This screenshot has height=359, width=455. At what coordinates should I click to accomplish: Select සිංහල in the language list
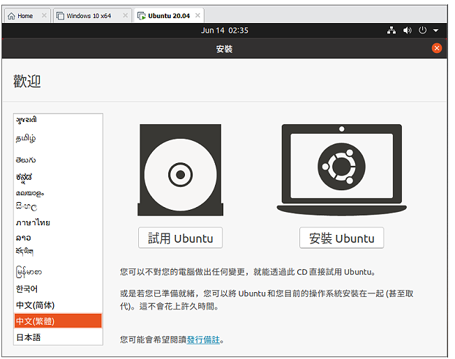[x=58, y=206]
